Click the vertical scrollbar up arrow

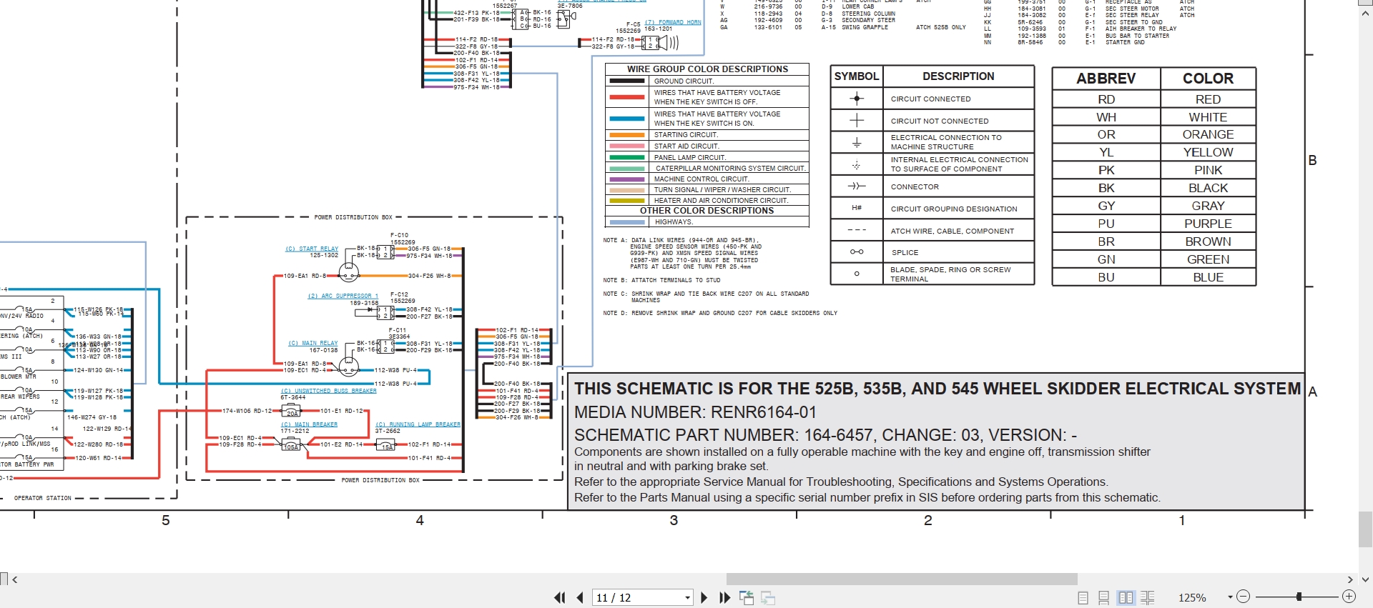1366,13
